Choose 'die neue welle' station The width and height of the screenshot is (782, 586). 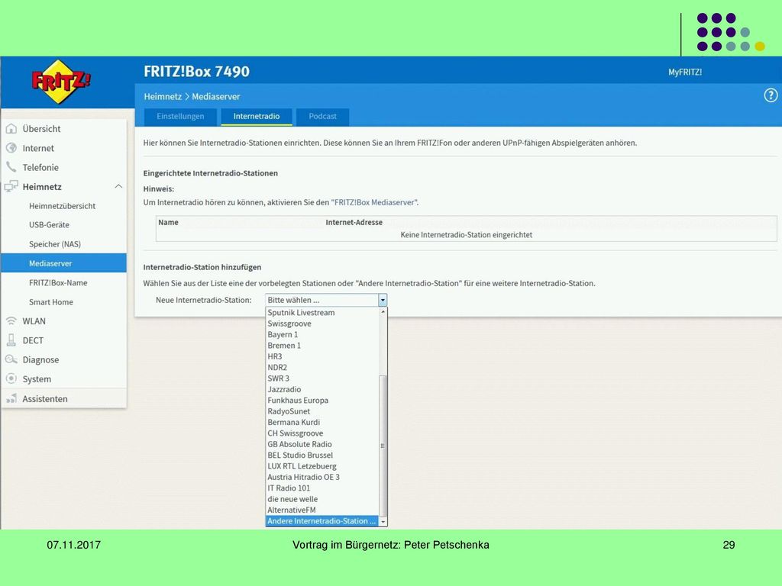(322, 499)
